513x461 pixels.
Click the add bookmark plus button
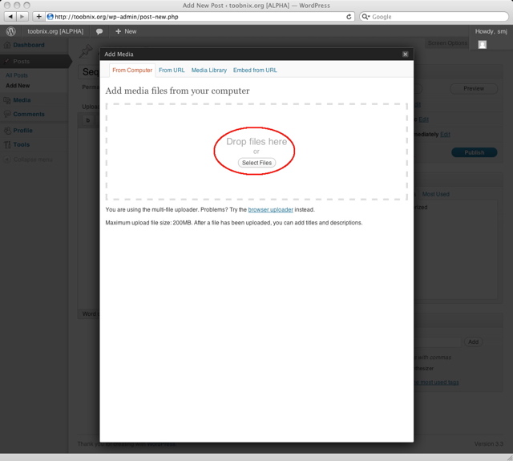click(x=38, y=16)
